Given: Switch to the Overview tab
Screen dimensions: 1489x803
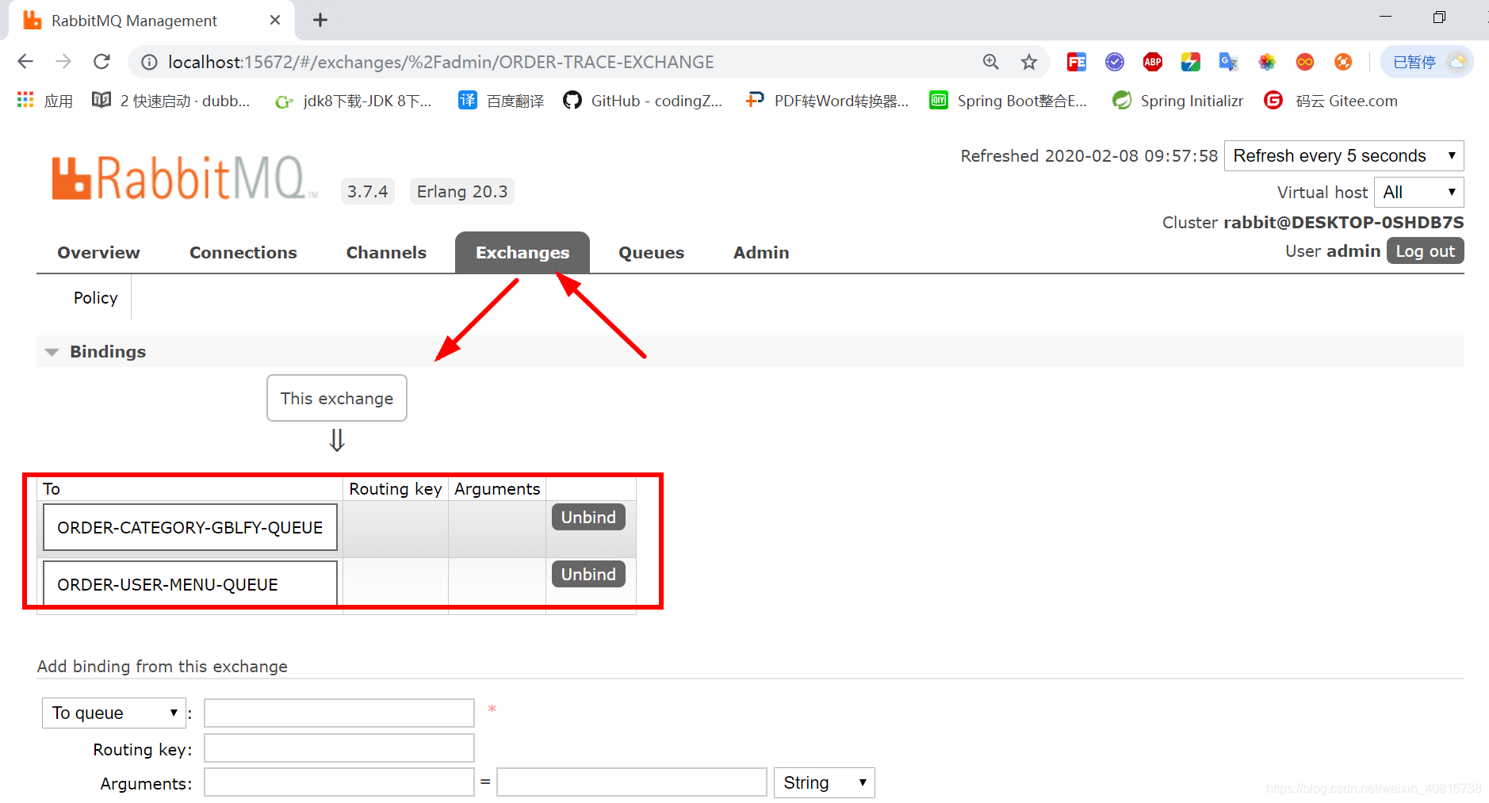Looking at the screenshot, I should click(98, 252).
